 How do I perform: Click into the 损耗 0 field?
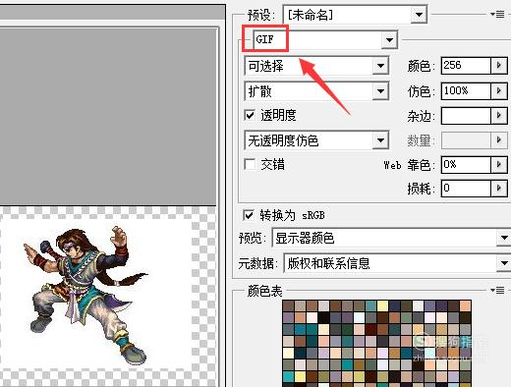tap(466, 188)
